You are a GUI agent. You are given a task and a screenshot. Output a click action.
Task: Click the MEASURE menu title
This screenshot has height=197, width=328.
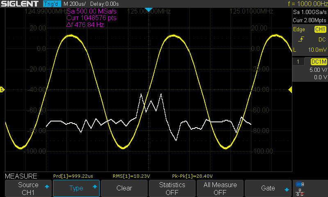[21, 176]
